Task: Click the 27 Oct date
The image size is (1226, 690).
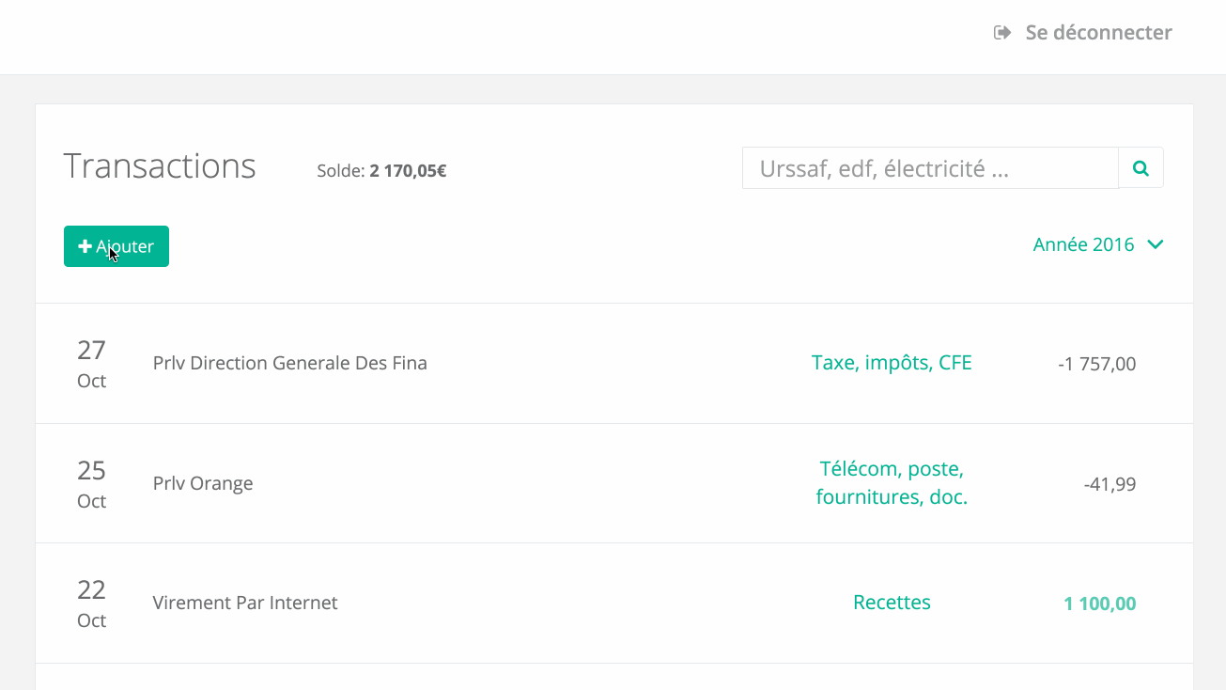Action: (x=91, y=364)
